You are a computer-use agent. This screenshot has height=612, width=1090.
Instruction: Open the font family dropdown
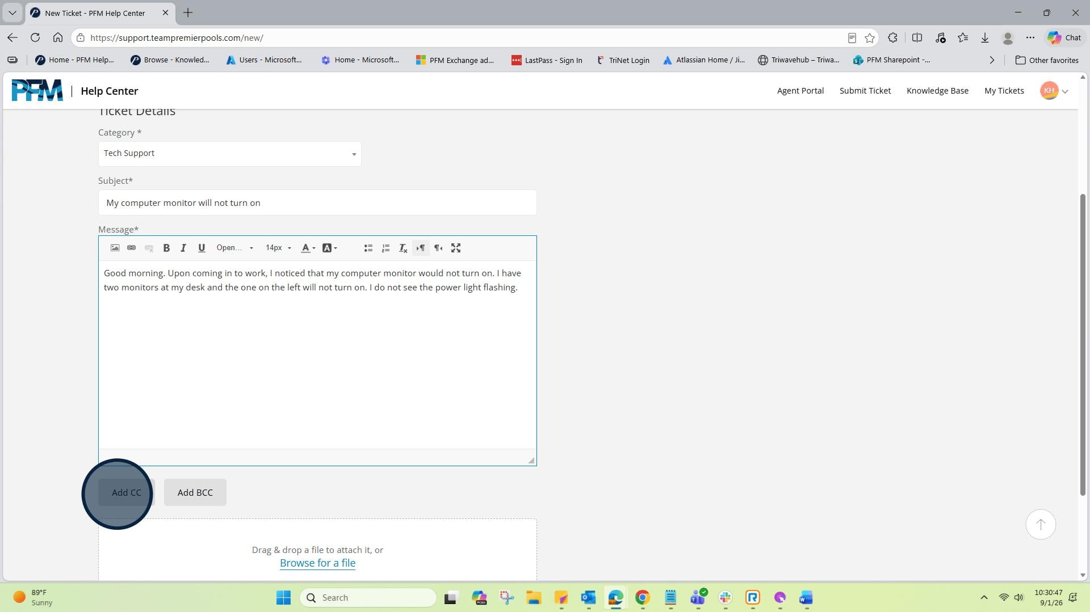[x=234, y=248]
